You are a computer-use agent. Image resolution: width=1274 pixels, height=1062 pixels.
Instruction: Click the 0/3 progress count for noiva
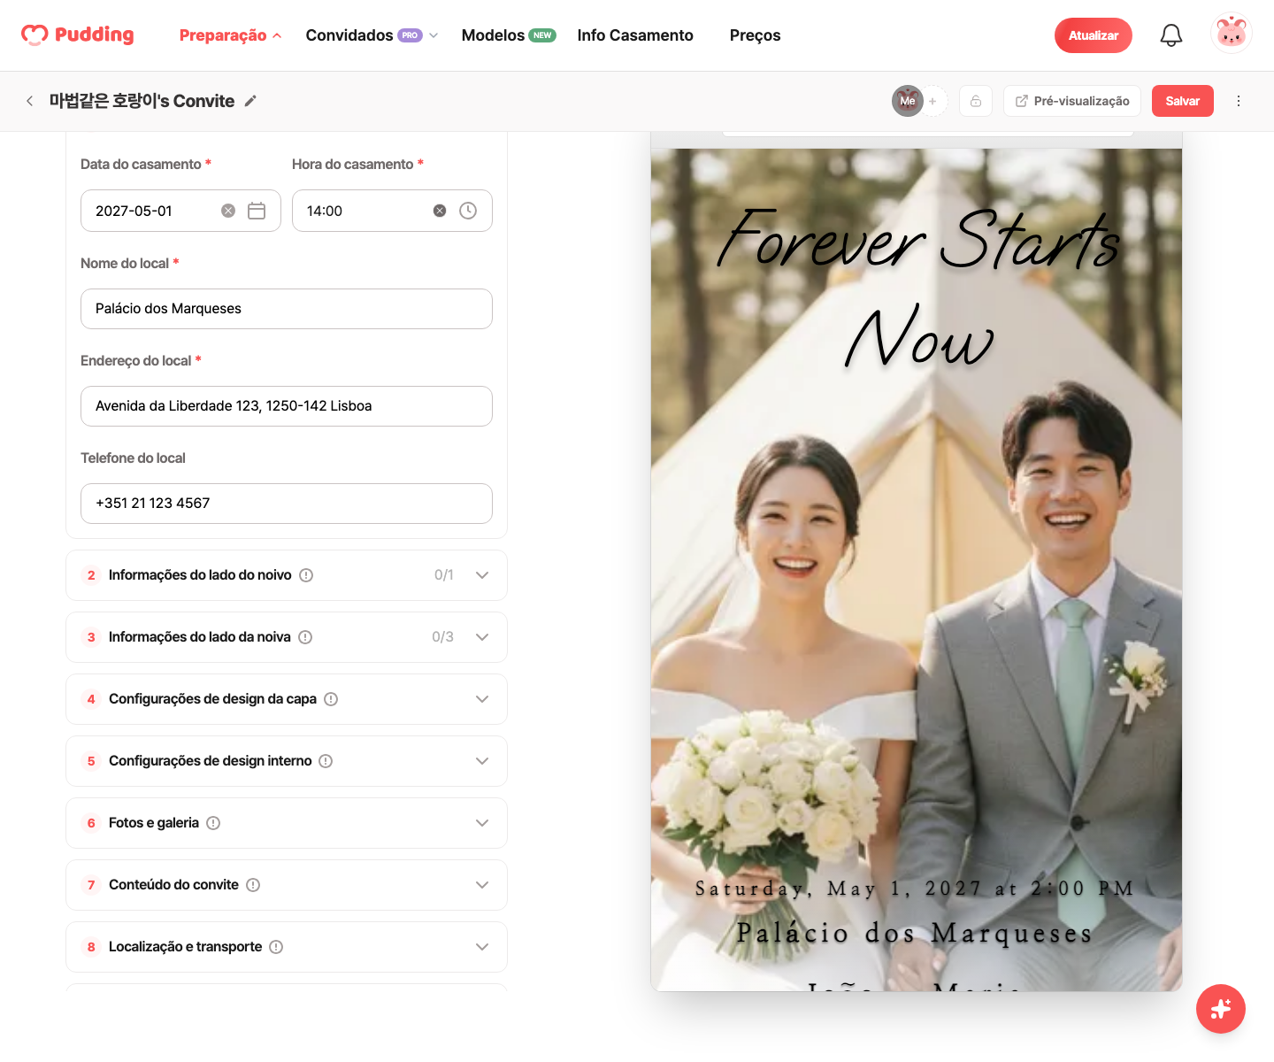pos(442,637)
